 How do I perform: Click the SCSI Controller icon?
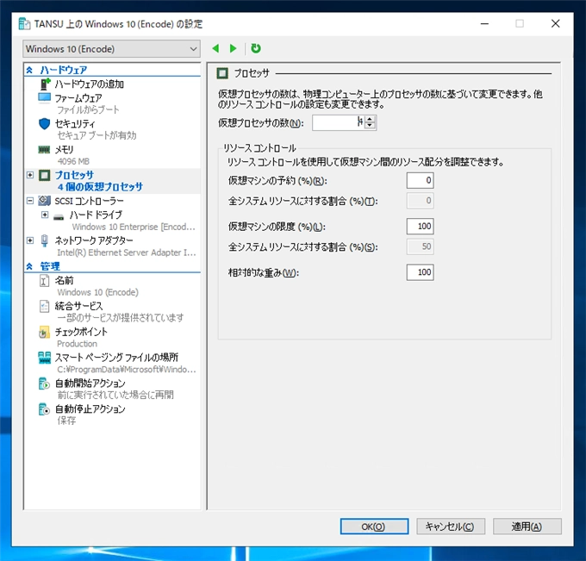(x=45, y=201)
